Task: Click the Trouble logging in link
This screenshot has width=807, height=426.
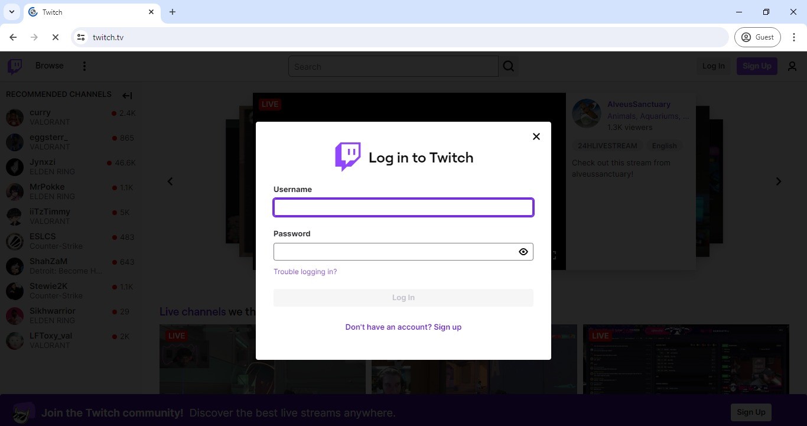Action: (x=305, y=271)
